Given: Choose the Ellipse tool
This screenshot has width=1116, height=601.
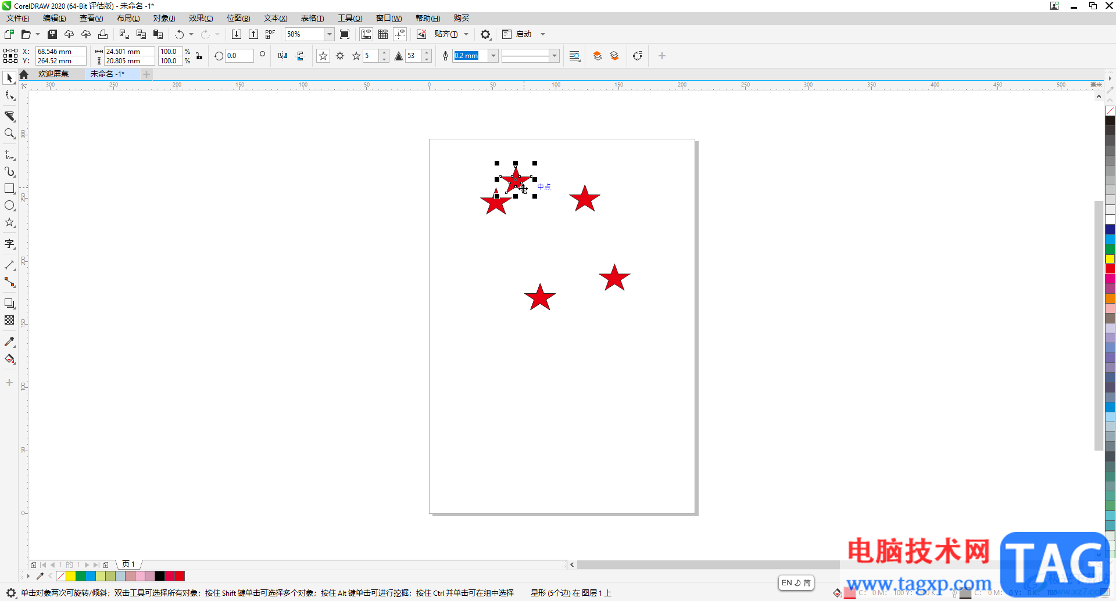Looking at the screenshot, I should click(x=9, y=206).
